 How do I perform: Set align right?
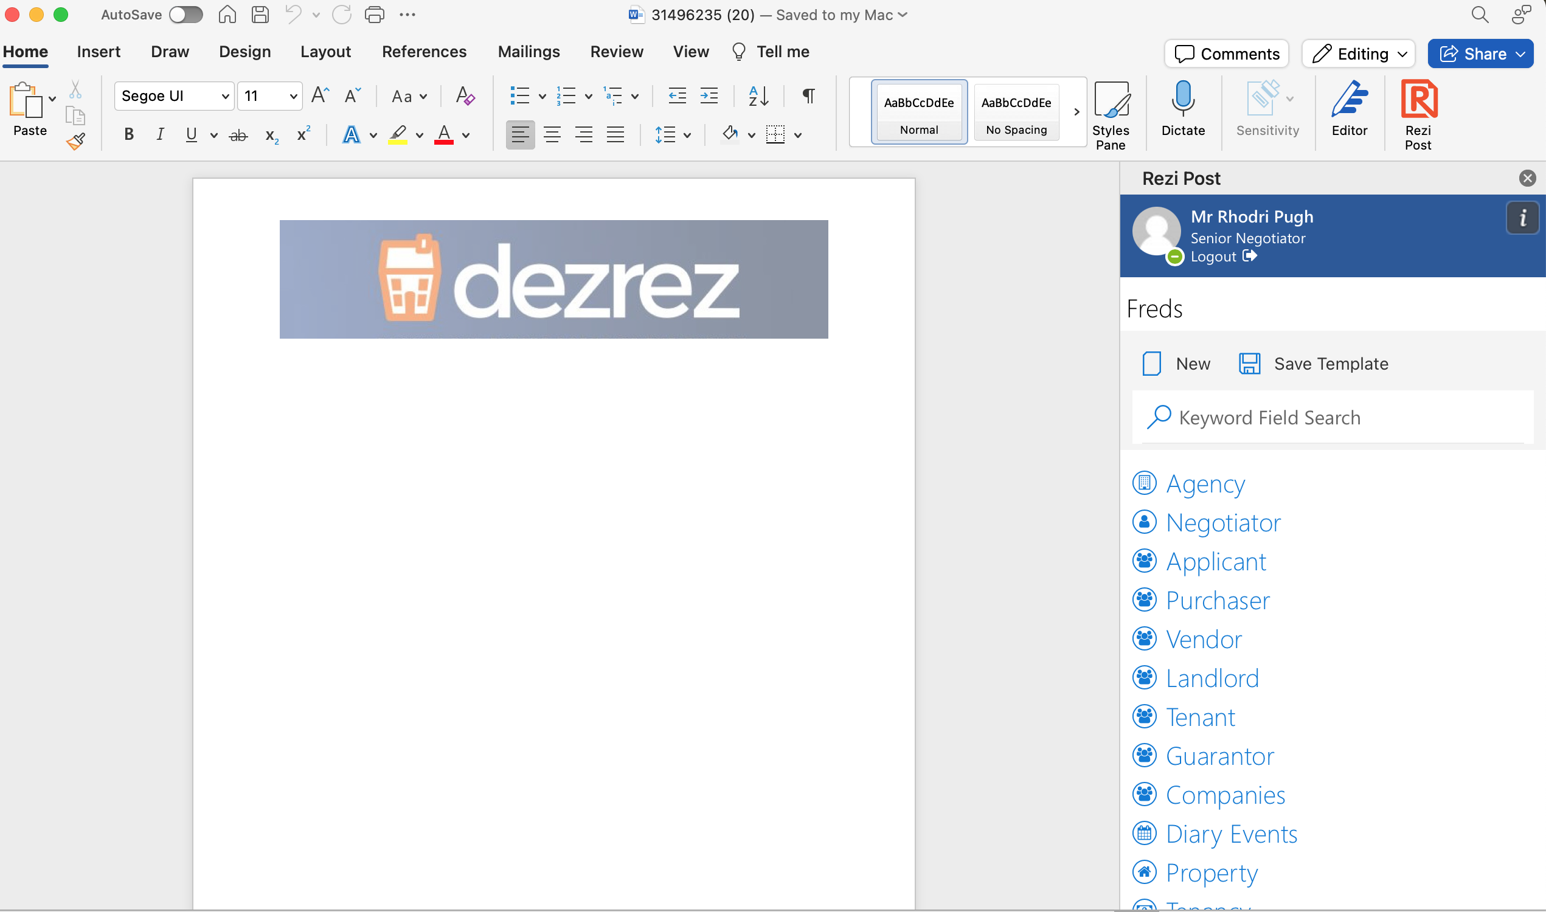583,134
